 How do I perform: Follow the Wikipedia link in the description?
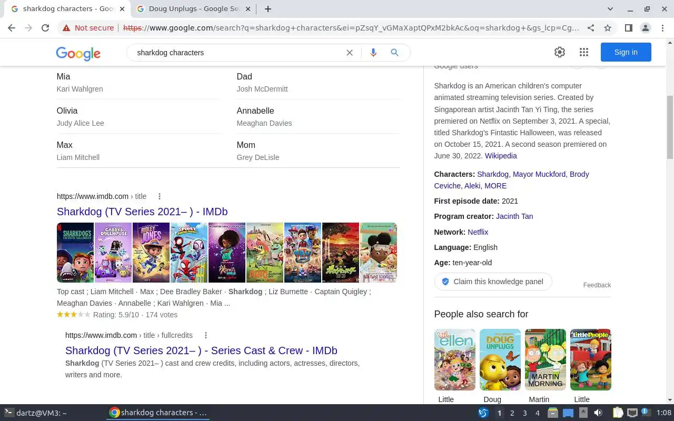[x=501, y=156]
